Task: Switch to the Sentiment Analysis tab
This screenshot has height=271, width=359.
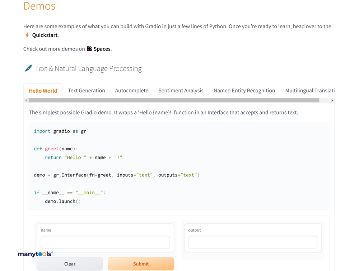Action: 181,91
